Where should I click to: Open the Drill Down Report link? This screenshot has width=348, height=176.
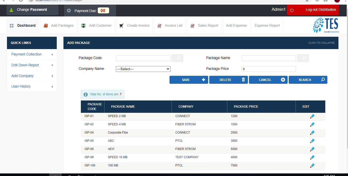[25, 65]
